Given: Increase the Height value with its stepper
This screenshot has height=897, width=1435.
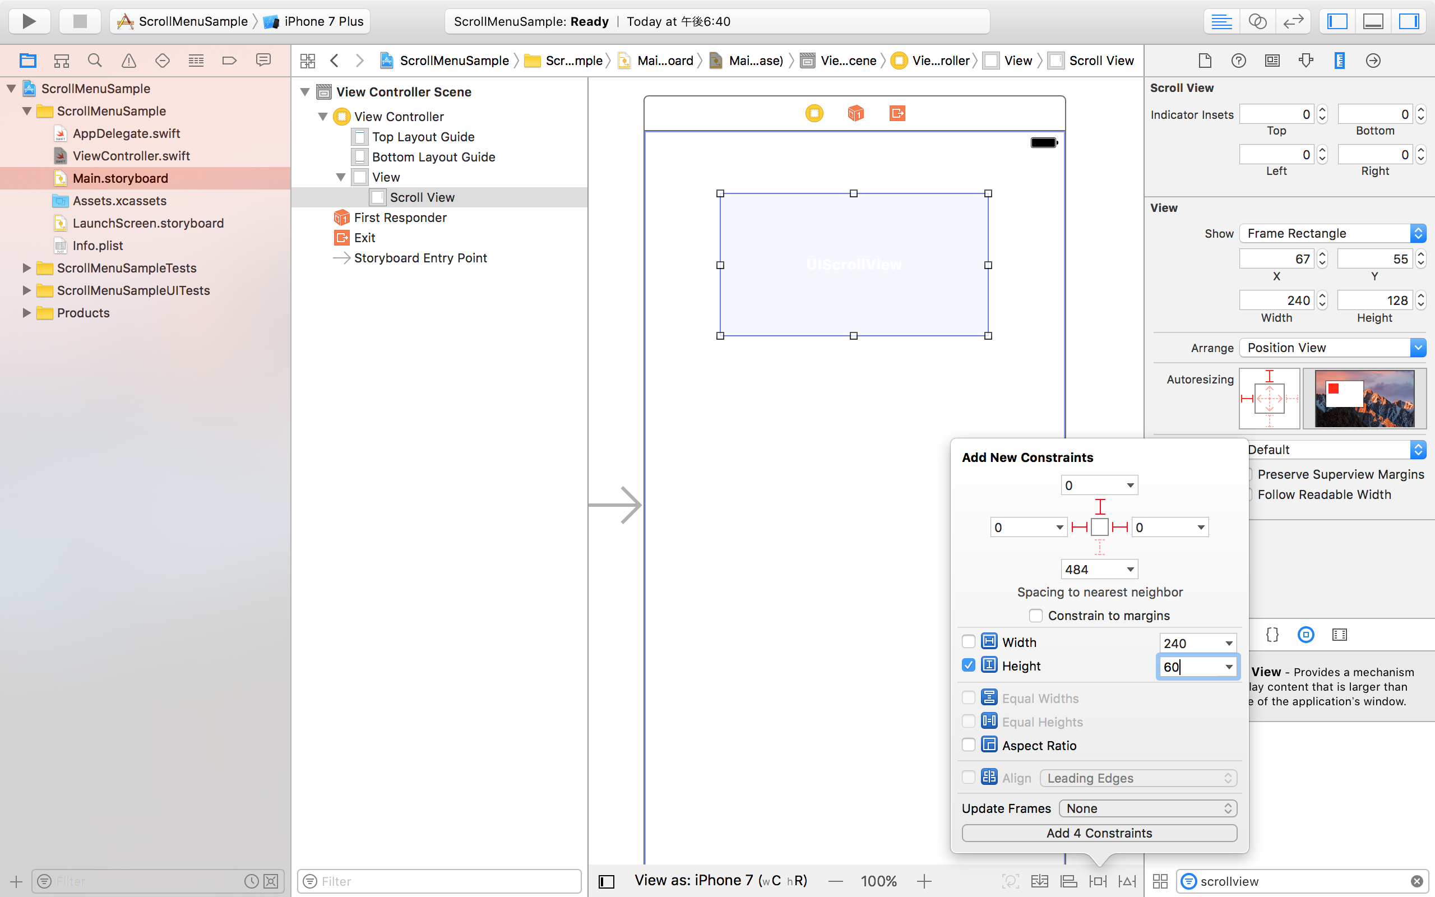Looking at the screenshot, I should (x=1421, y=297).
